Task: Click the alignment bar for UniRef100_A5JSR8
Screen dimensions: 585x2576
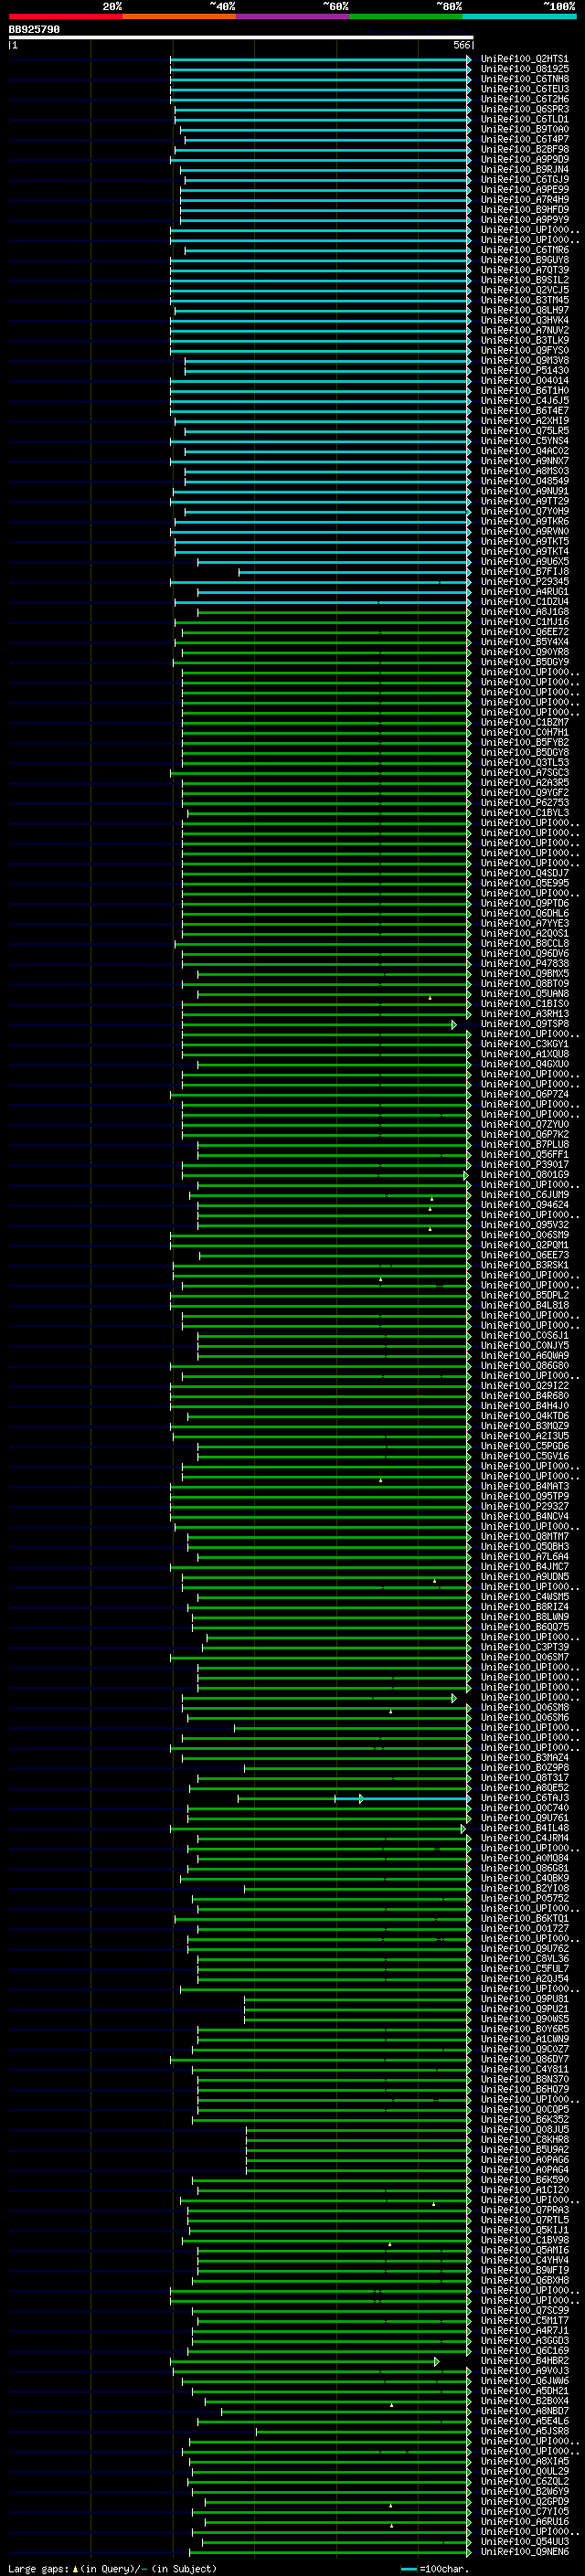Action: pyautogui.click(x=362, y=2432)
